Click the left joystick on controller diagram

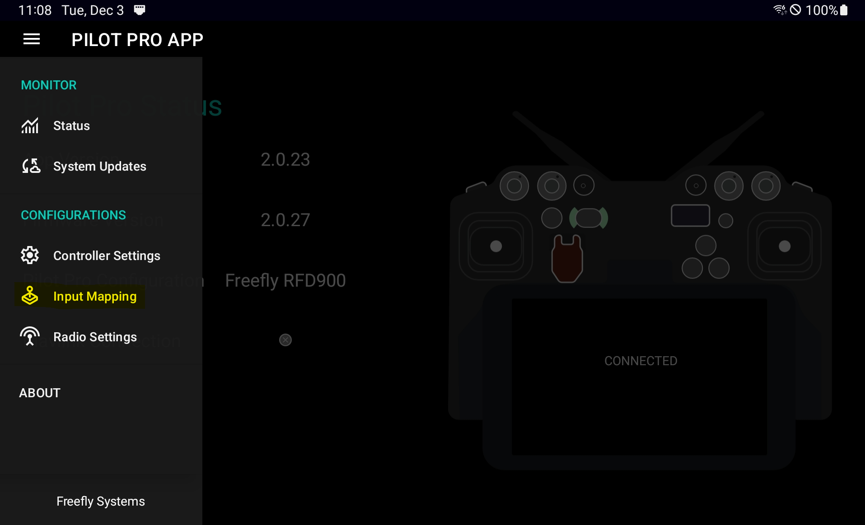(496, 246)
